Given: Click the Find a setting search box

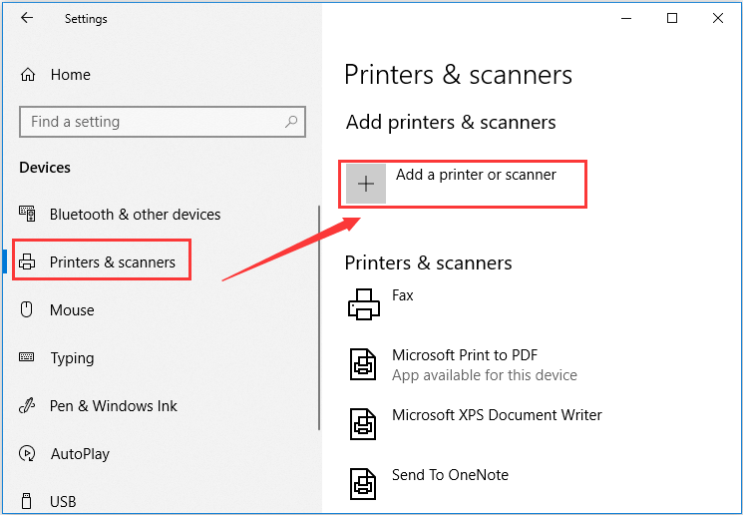Looking at the screenshot, I should (150, 122).
